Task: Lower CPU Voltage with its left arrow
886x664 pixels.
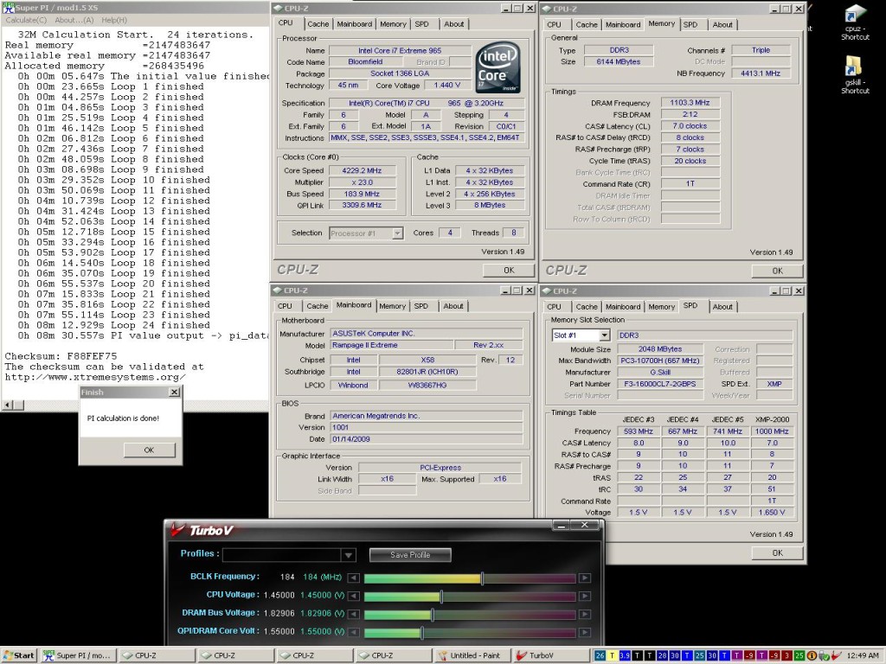Action: pos(353,596)
